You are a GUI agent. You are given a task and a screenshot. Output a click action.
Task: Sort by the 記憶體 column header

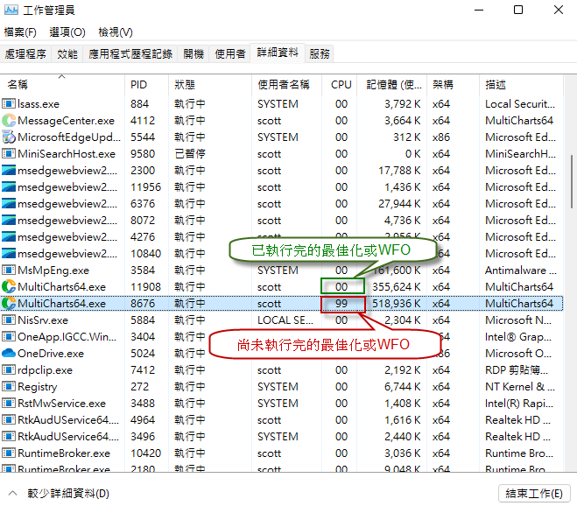pyautogui.click(x=392, y=85)
